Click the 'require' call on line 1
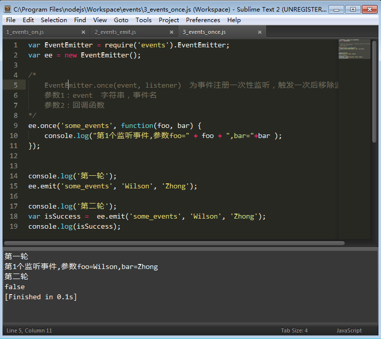 click(119, 45)
